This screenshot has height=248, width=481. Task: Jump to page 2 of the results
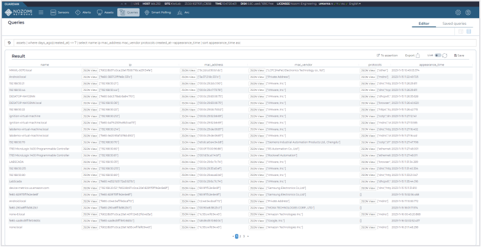tap(240, 236)
